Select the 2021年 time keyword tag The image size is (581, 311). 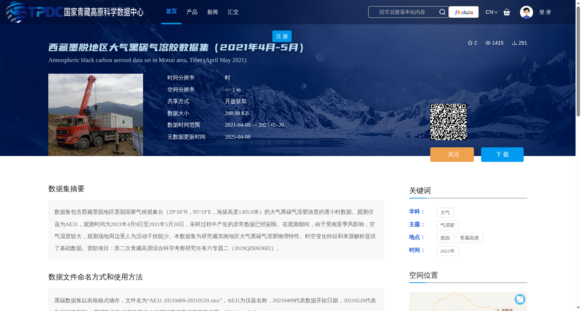[448, 251]
